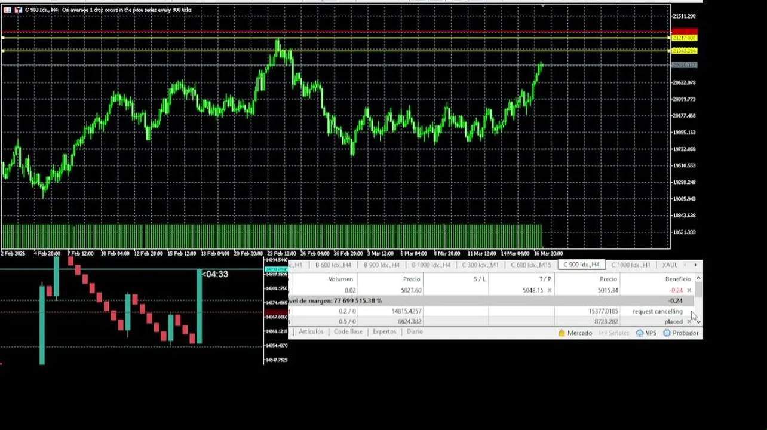Switch to the C 300 Idx.,M1 chart tab
The image size is (767, 430).
coord(480,265)
